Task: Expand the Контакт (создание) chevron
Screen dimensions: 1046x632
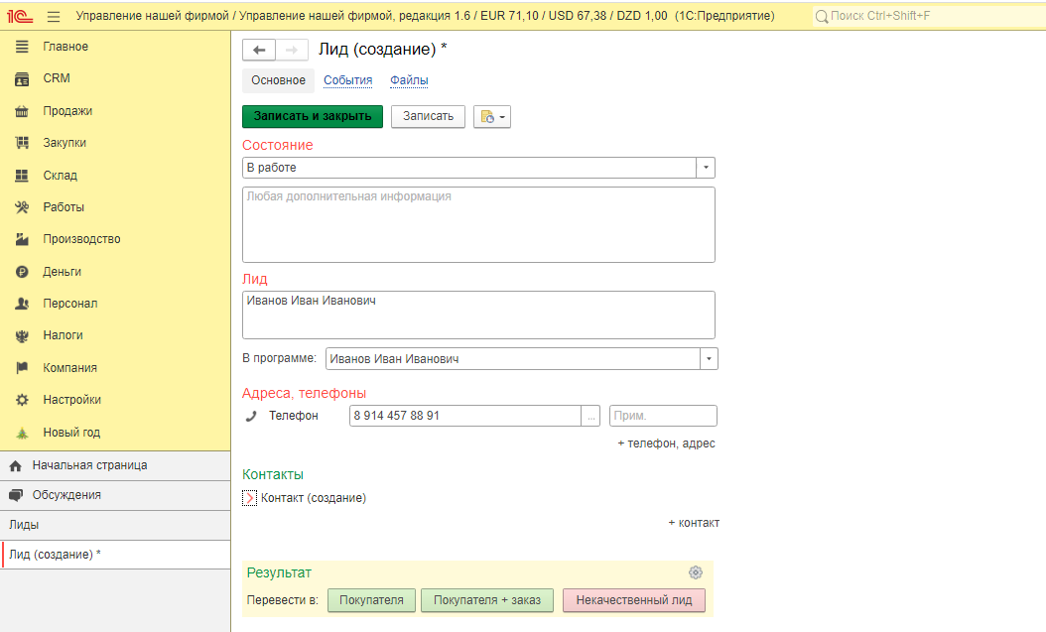Action: pyautogui.click(x=249, y=498)
